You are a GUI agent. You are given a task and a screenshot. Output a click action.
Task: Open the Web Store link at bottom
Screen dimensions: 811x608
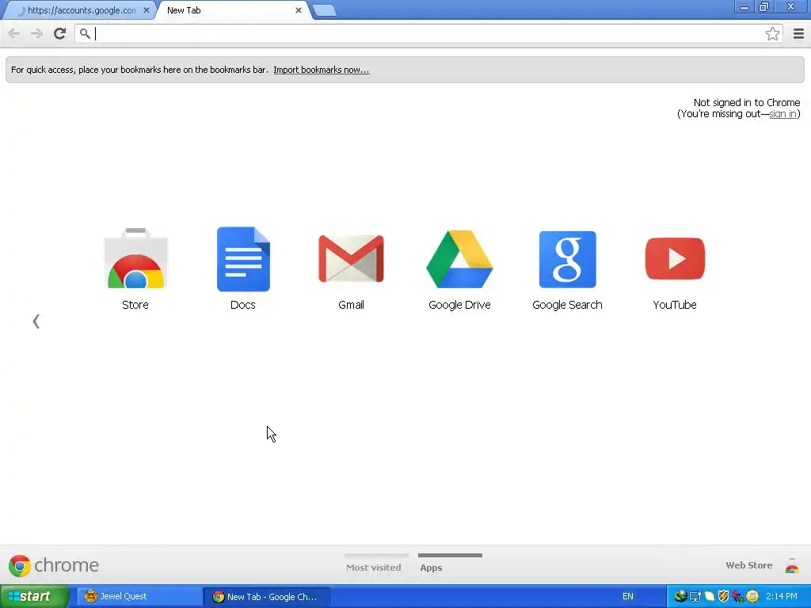point(749,565)
